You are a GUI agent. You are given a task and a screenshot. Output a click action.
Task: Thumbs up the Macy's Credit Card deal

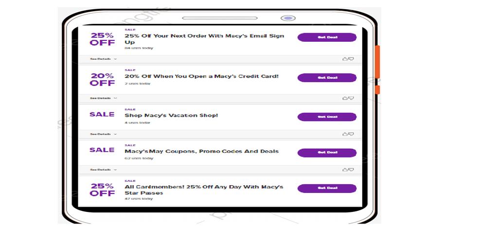(345, 98)
